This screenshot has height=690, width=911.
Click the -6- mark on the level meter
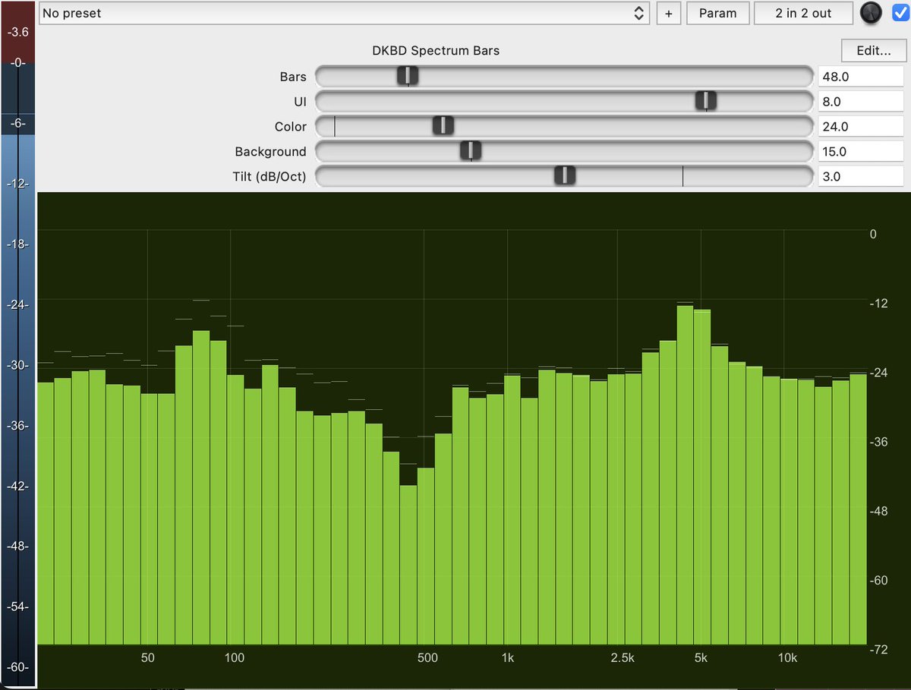17,123
